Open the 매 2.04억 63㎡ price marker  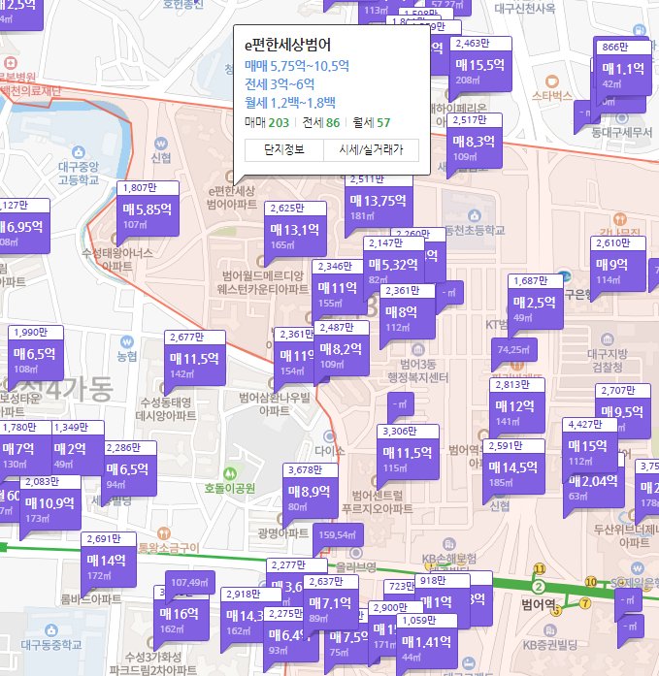[x=594, y=486]
